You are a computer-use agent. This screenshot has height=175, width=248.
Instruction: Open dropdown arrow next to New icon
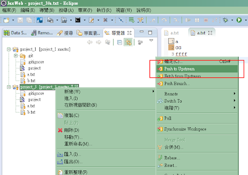click(13, 20)
